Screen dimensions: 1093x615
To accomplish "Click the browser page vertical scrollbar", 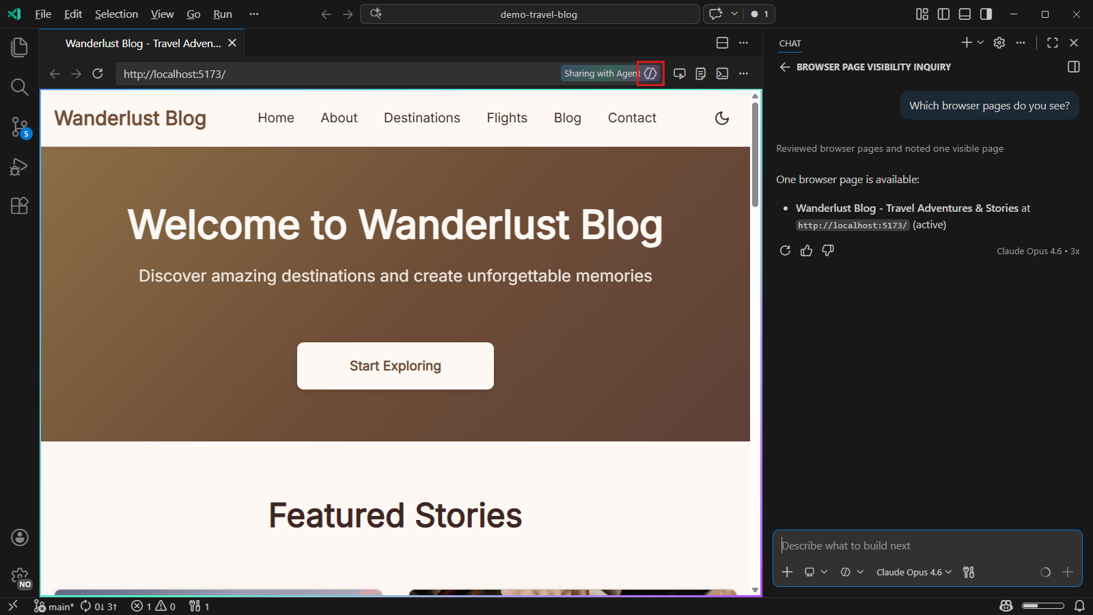I will [755, 154].
